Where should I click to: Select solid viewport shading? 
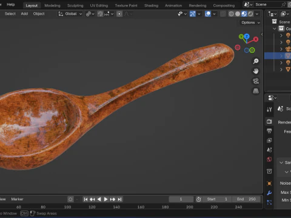pos(238,14)
